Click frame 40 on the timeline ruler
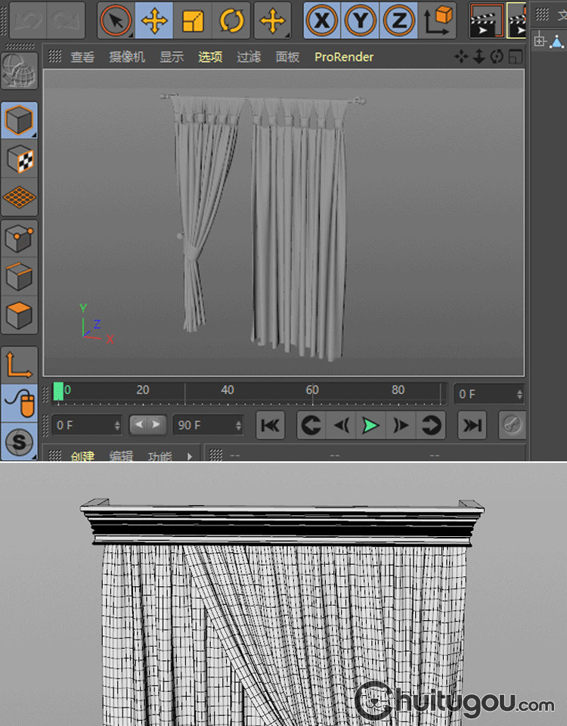This screenshot has height=726, width=567. coord(227,390)
